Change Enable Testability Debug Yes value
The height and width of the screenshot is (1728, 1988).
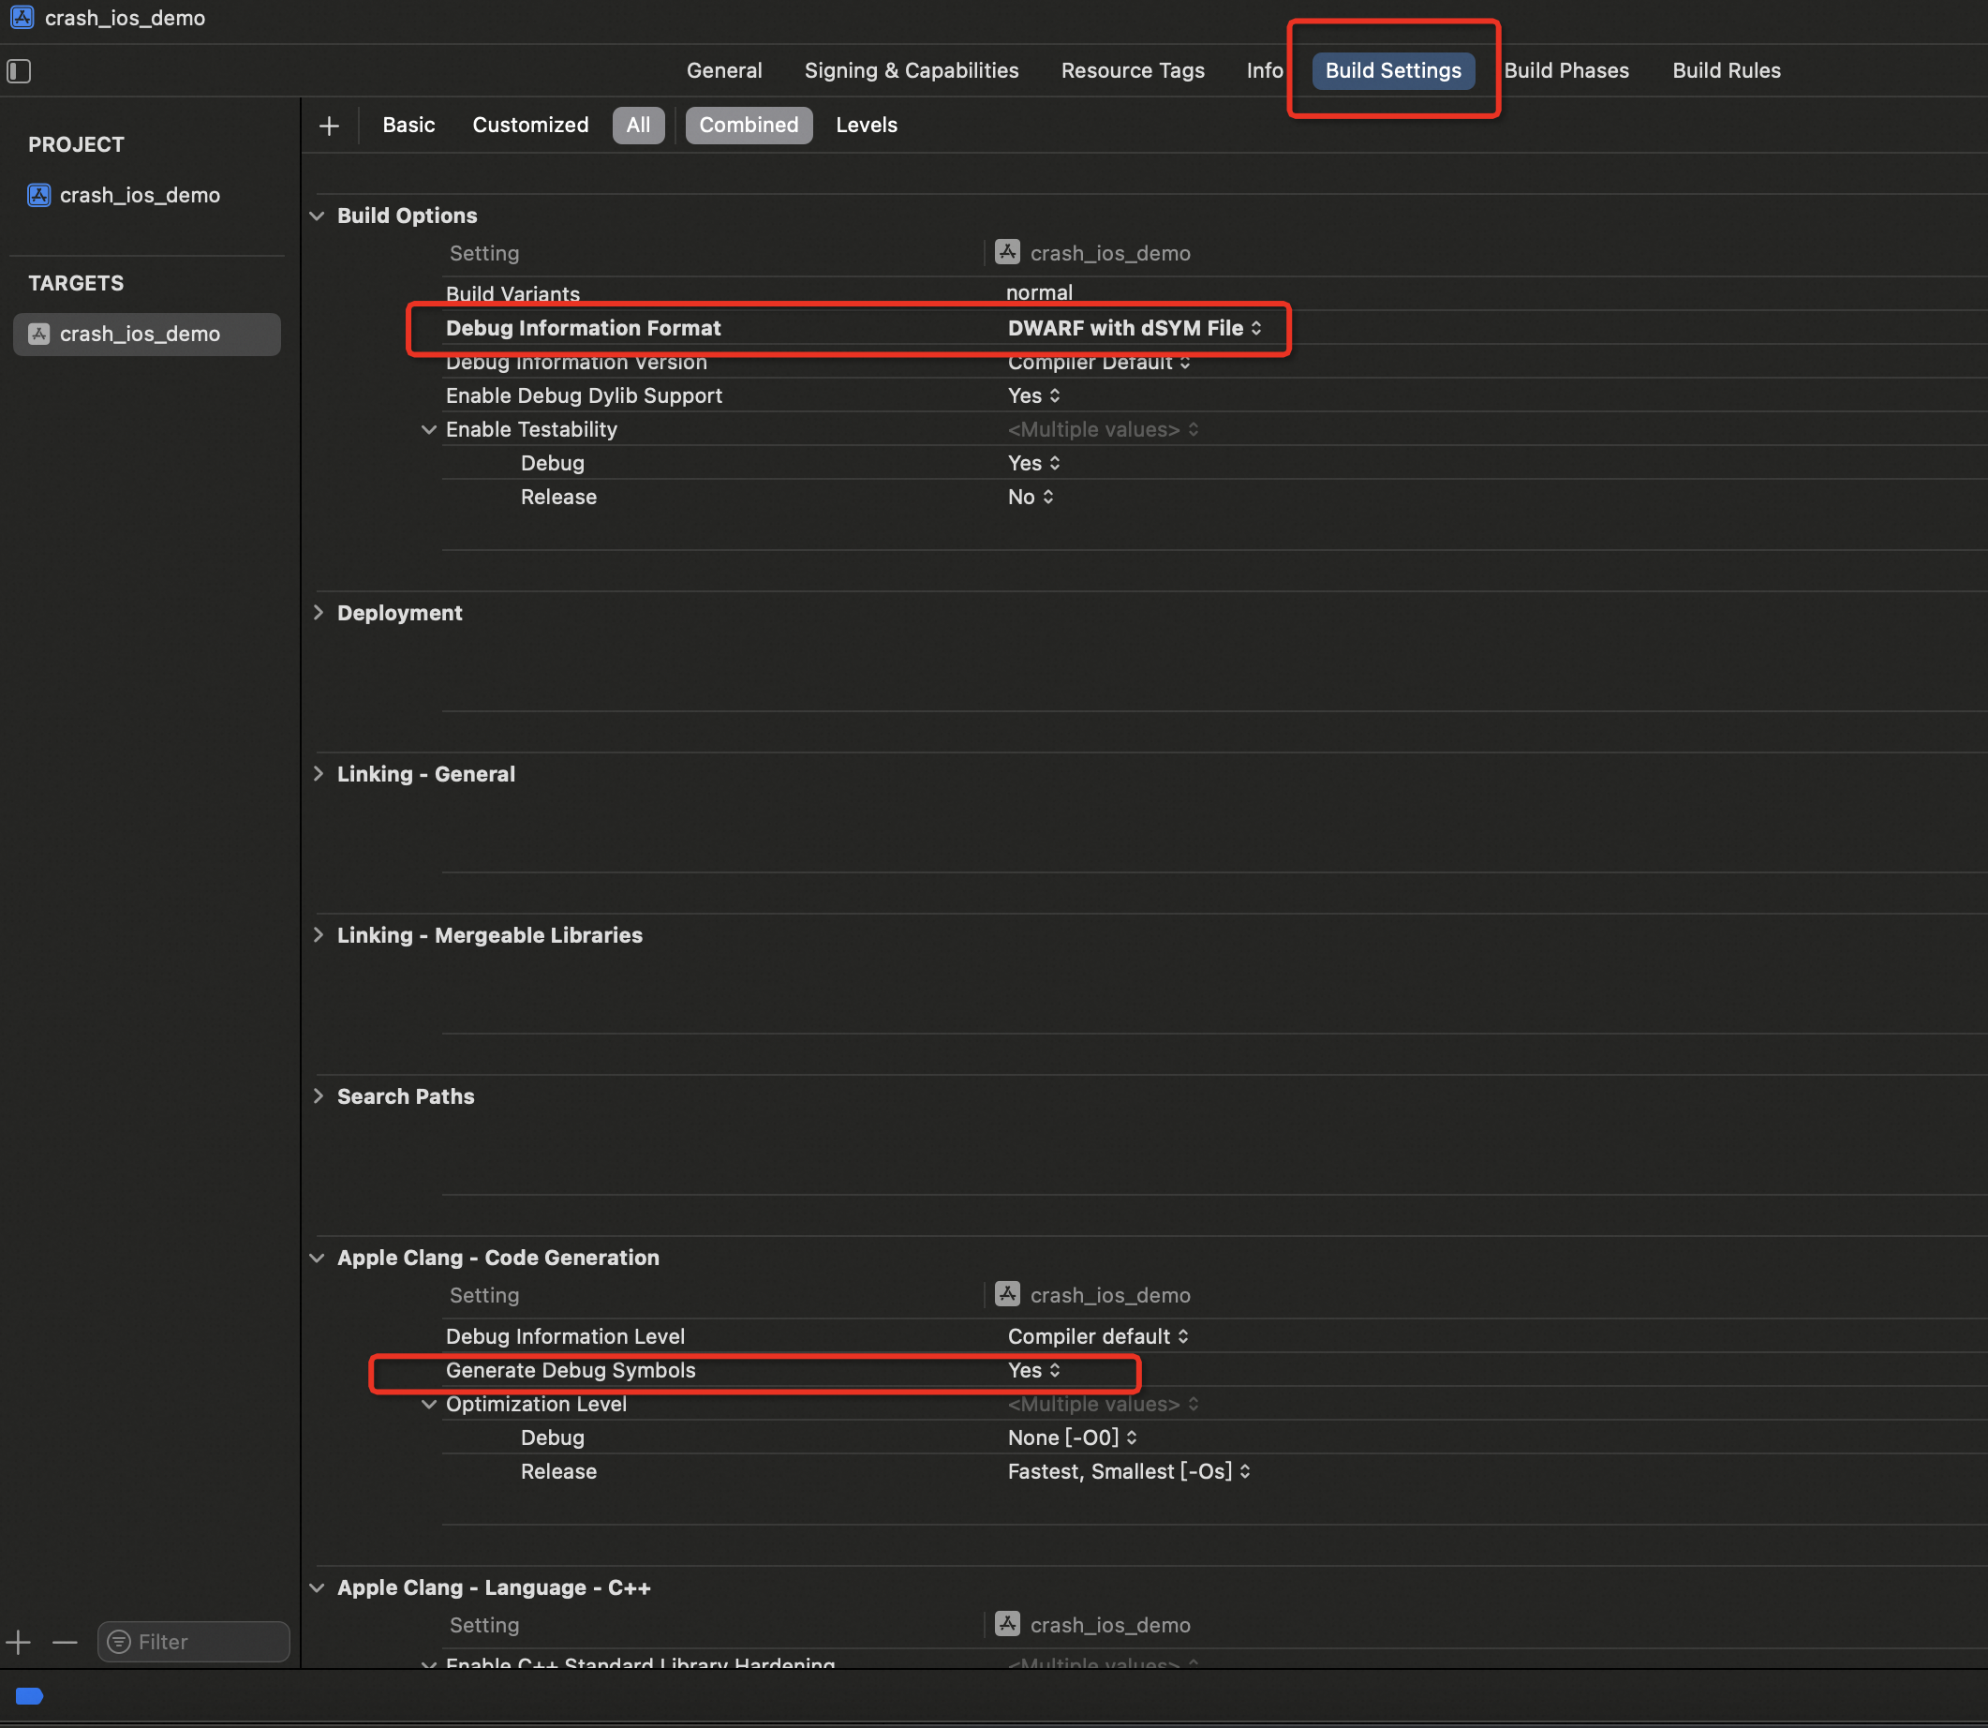point(1033,463)
